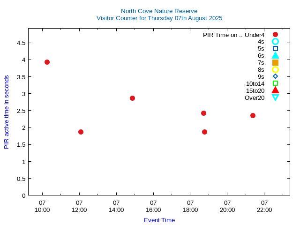
Task: Select the "Event Time" x-axis label
Action: 159,220
